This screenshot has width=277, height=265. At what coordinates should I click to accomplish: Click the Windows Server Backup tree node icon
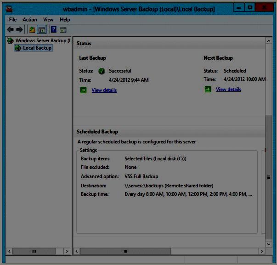click(x=10, y=40)
